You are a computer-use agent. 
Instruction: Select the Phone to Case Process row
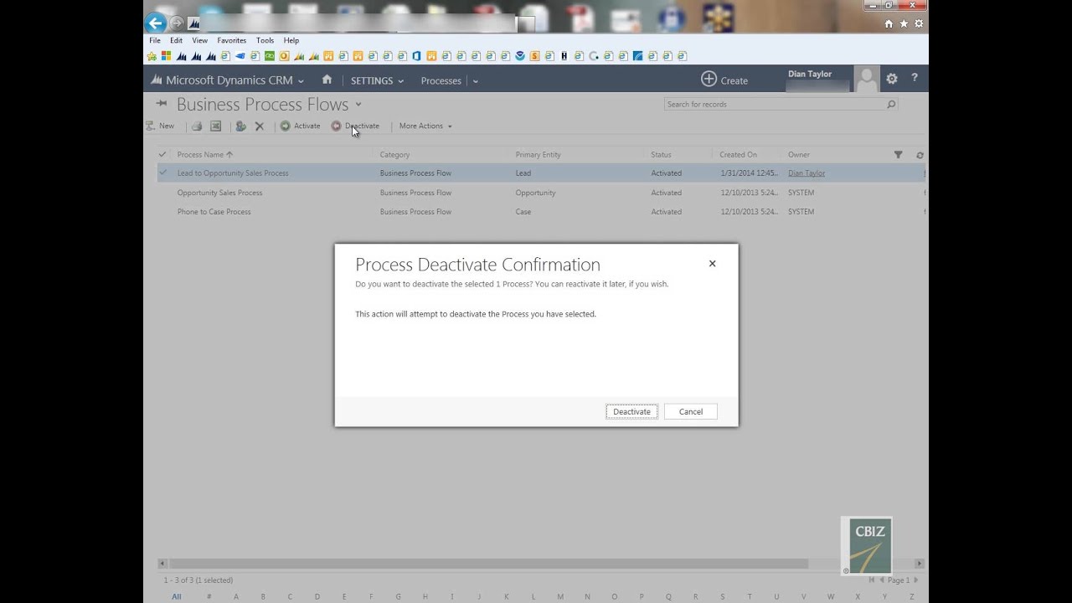541,212
